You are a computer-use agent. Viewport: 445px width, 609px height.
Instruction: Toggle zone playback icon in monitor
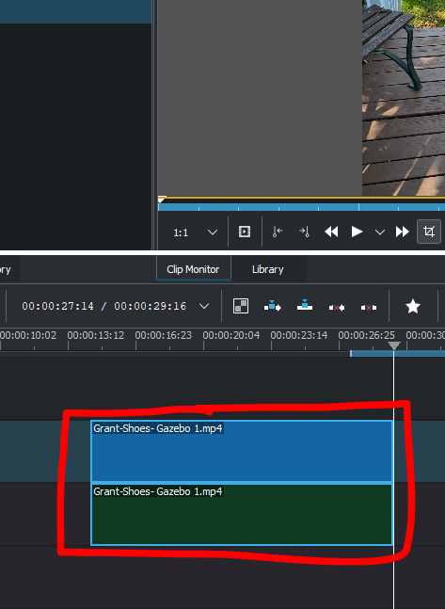tap(245, 232)
